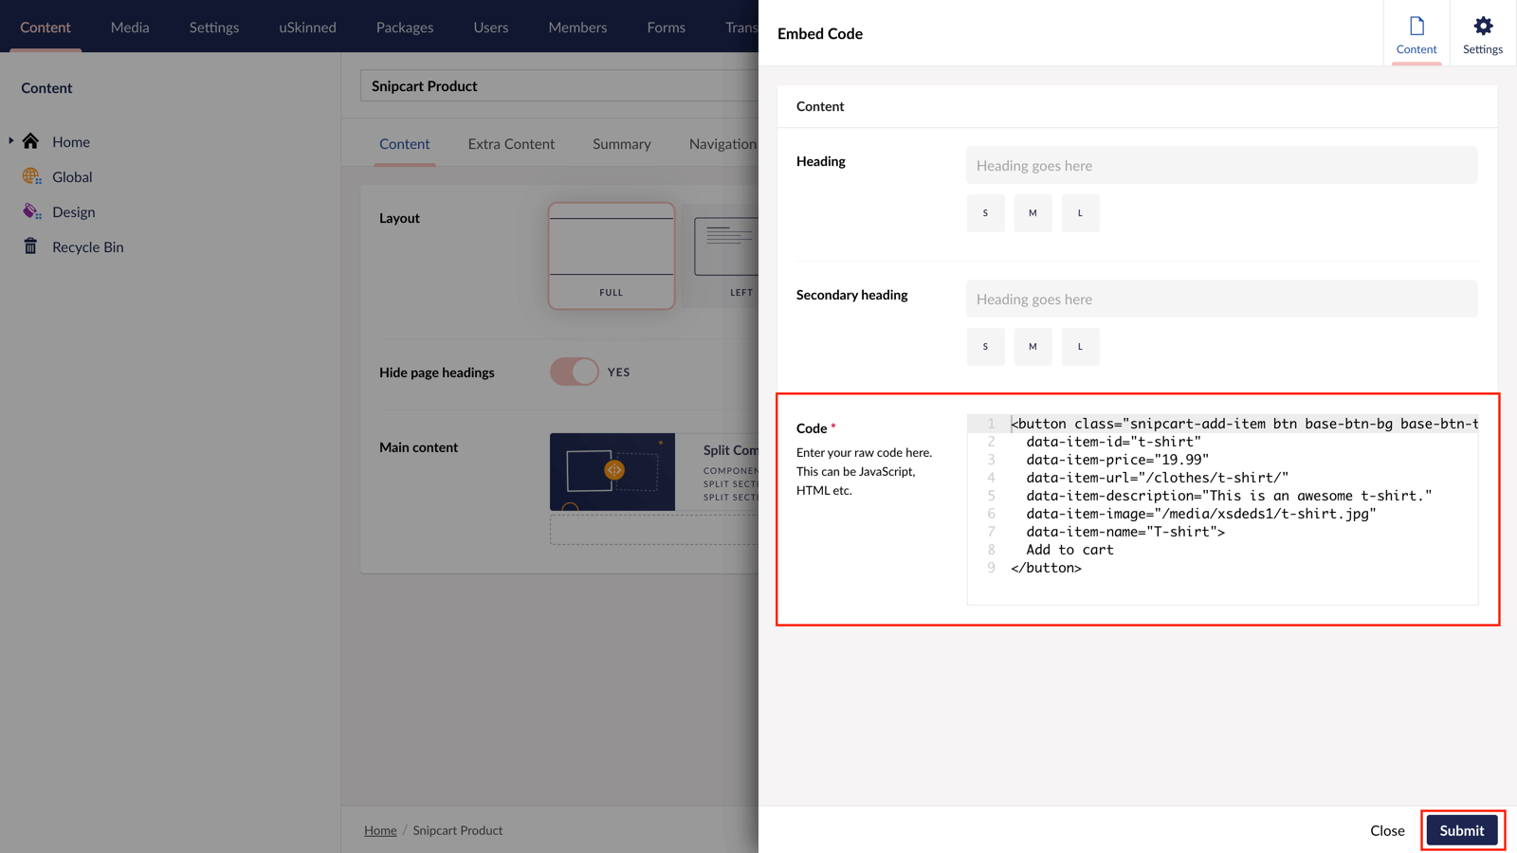Switch to Settings gear in Embed Code panel
1517x853 pixels.
coord(1481,32)
